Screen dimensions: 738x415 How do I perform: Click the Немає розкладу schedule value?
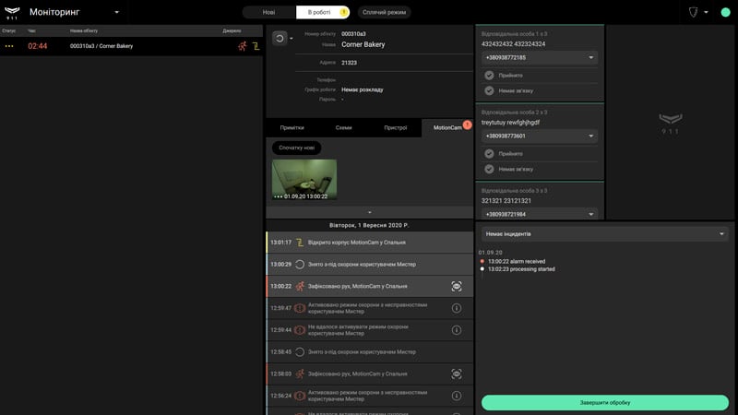(x=362, y=89)
